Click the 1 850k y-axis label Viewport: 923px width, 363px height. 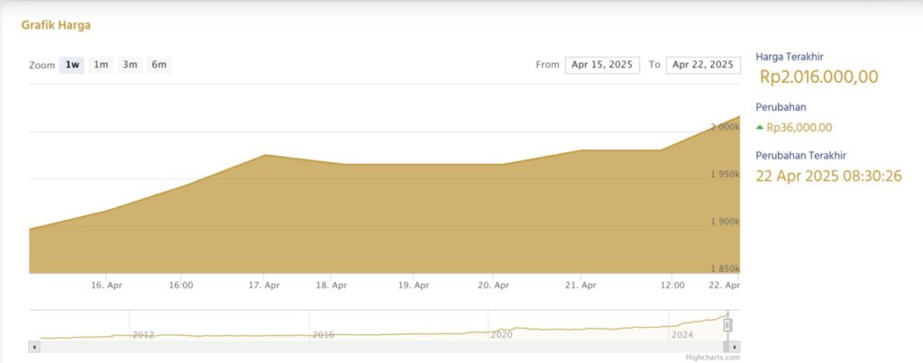(725, 268)
